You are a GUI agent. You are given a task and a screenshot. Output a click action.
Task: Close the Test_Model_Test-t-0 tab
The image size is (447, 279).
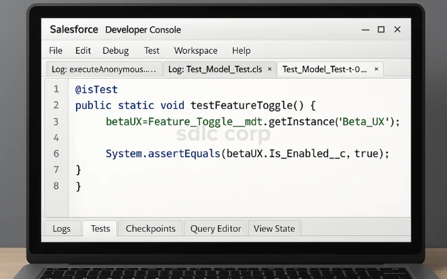pos(376,69)
